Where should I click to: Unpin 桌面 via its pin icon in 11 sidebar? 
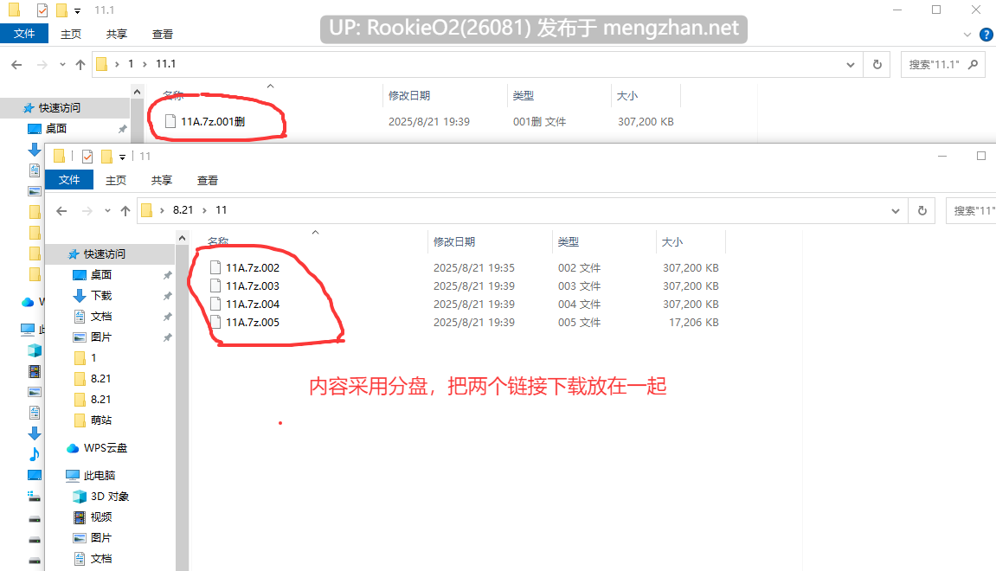tap(167, 275)
